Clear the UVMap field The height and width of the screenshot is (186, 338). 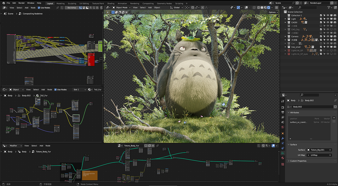330,155
